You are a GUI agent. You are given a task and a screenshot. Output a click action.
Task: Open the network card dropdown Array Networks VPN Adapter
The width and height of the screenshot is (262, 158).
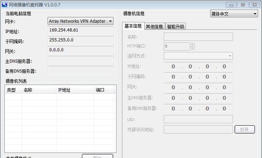pos(80,21)
